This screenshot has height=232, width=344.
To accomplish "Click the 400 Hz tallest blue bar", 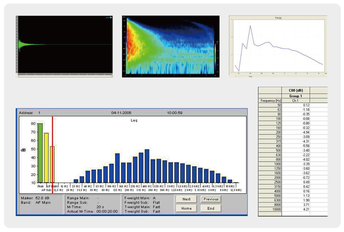I will point(147,166).
